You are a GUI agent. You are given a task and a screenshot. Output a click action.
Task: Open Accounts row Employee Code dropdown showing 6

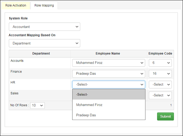pos(160,63)
